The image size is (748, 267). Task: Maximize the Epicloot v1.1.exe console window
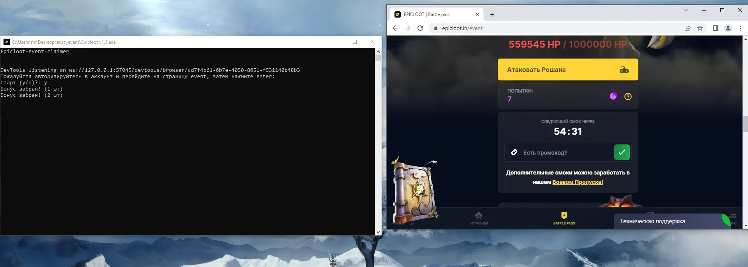coord(355,42)
